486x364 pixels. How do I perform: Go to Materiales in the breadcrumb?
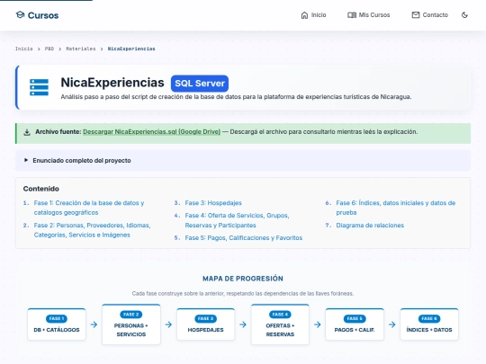[x=81, y=49]
